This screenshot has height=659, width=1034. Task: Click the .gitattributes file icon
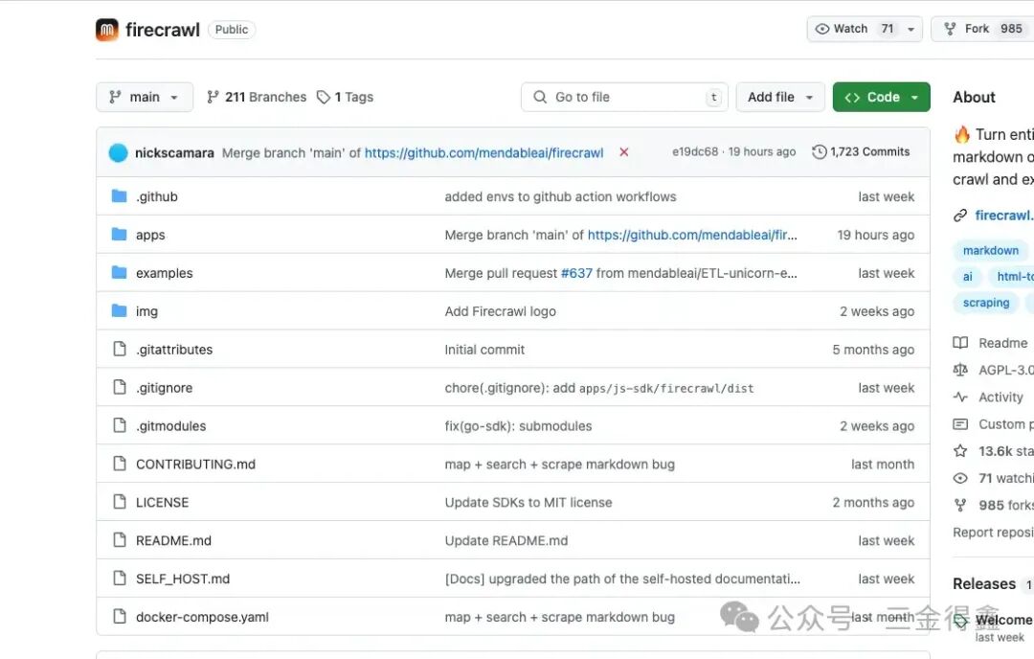120,349
